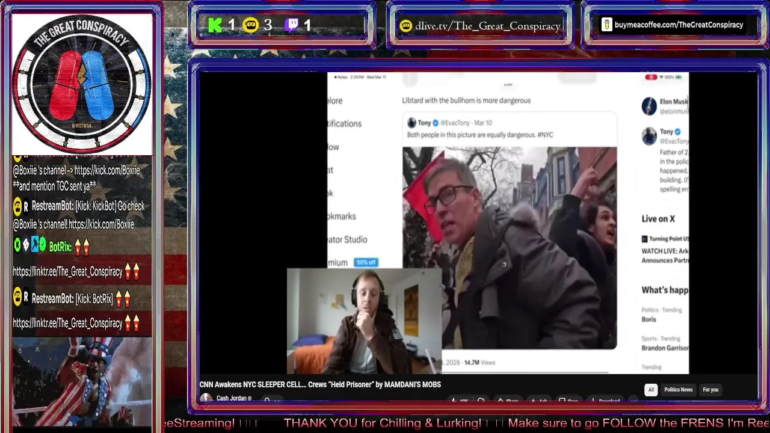
Task: Click the Buy Me a Coffee cup icon
Action: pos(606,25)
